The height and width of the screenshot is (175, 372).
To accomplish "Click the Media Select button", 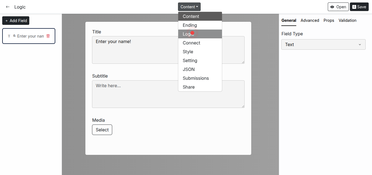I will 102,130.
